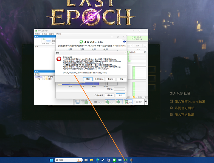Click the 暫停(P) Pause button
Screen dimensions: 214x163
pyautogui.click(x=110, y=95)
